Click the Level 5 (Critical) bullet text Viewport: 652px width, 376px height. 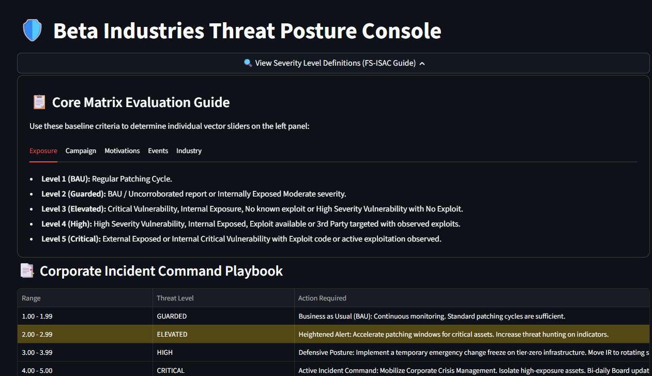tap(241, 239)
